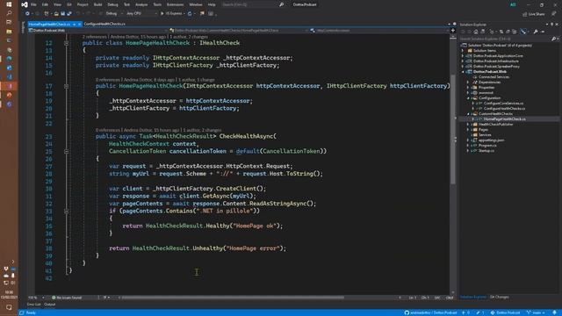
Task: Select appsettings.json in Solution Explorer
Action: point(491,140)
